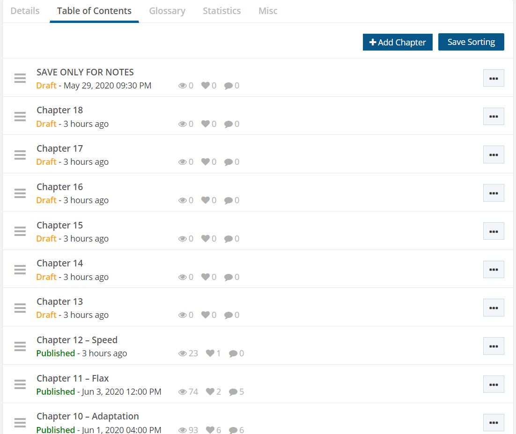The width and height of the screenshot is (516, 434).
Task: Click eye icon on Chapter 16 row
Action: 183,200
